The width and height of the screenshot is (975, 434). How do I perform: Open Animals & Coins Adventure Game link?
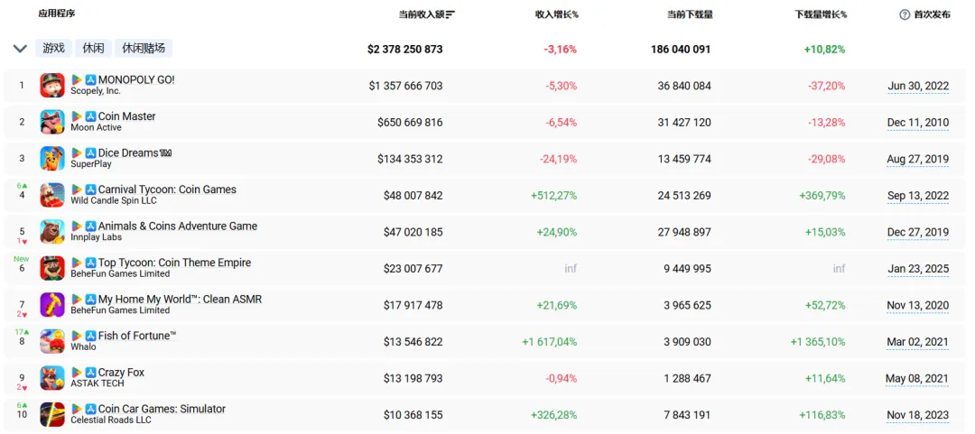178,226
